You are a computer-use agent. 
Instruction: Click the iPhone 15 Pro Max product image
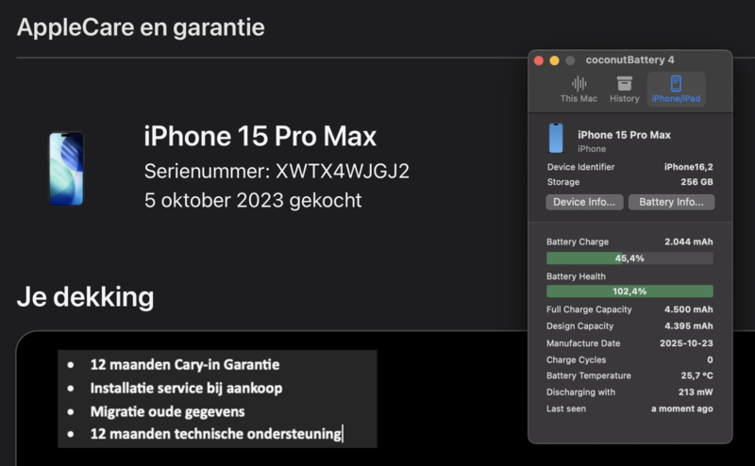(66, 169)
